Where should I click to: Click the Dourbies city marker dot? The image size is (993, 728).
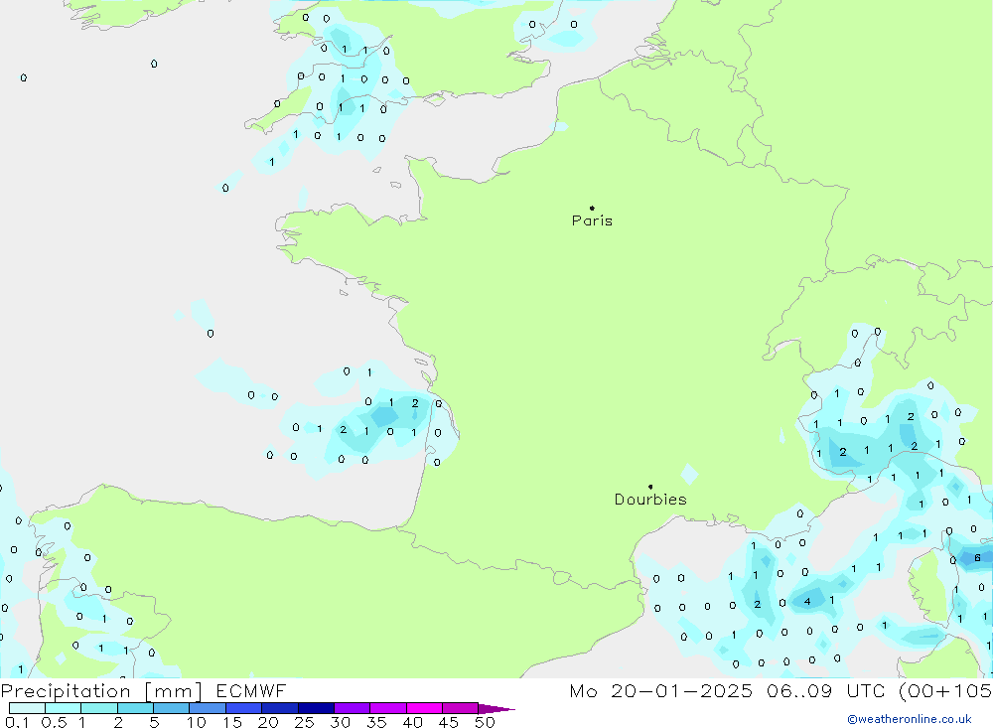tap(650, 487)
